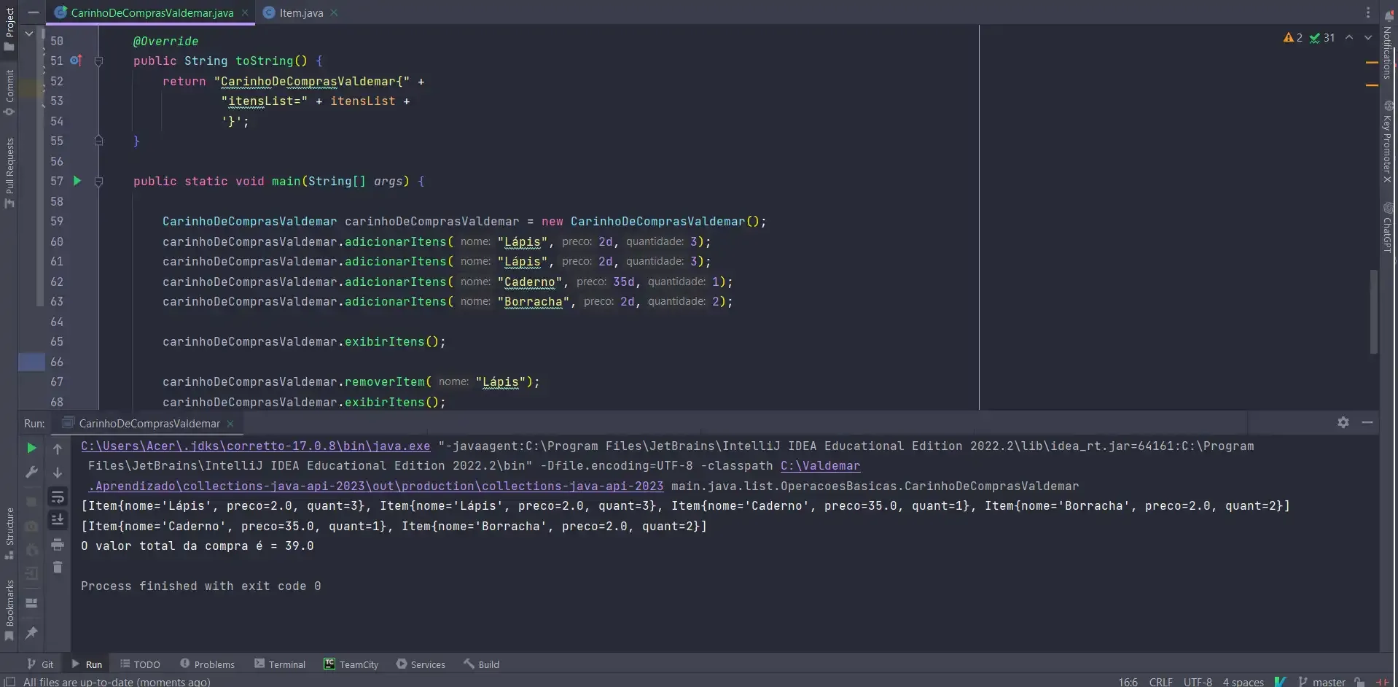The height and width of the screenshot is (687, 1398).
Task: Toggle scroll to end of console output
Action: pyautogui.click(x=58, y=520)
